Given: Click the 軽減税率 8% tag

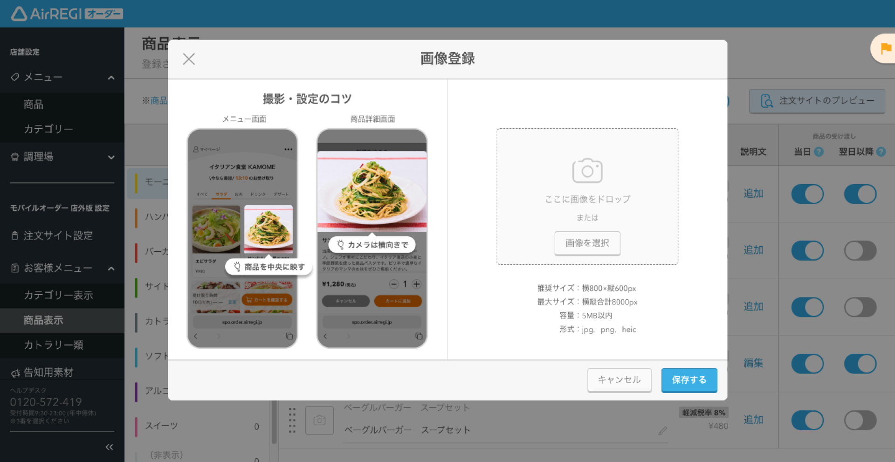Looking at the screenshot, I should [x=703, y=413].
